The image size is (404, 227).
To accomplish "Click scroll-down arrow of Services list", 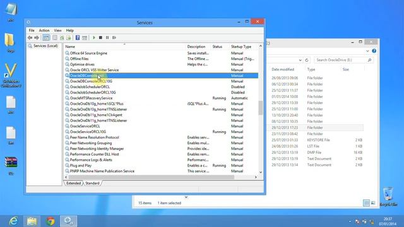I will point(261,172).
